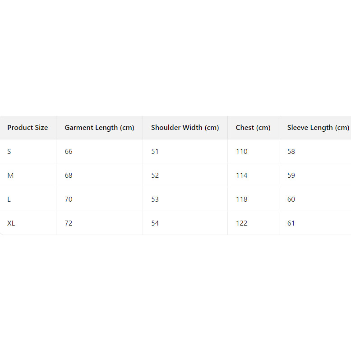Click sleeve length value 60

click(x=291, y=199)
